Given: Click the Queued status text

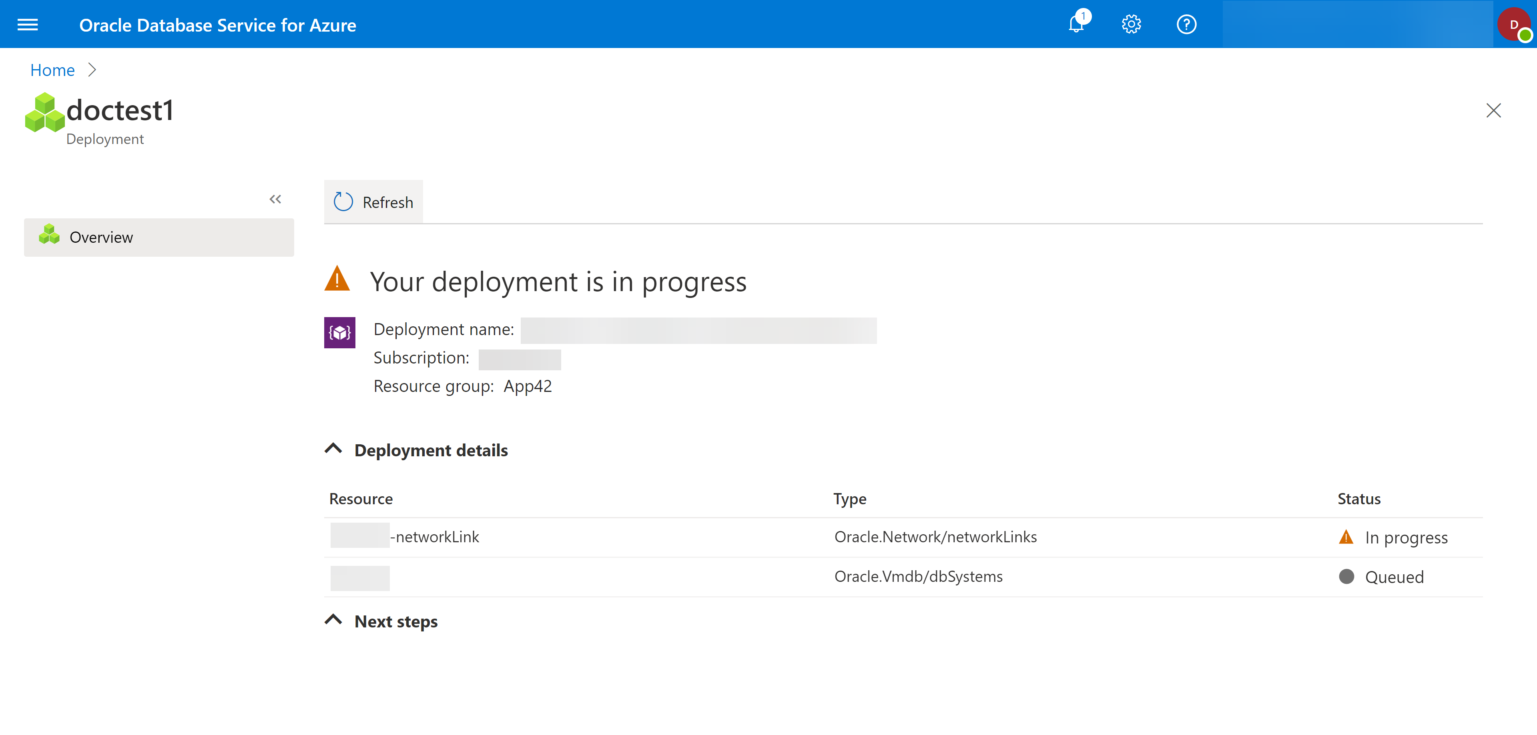Looking at the screenshot, I should tap(1395, 577).
